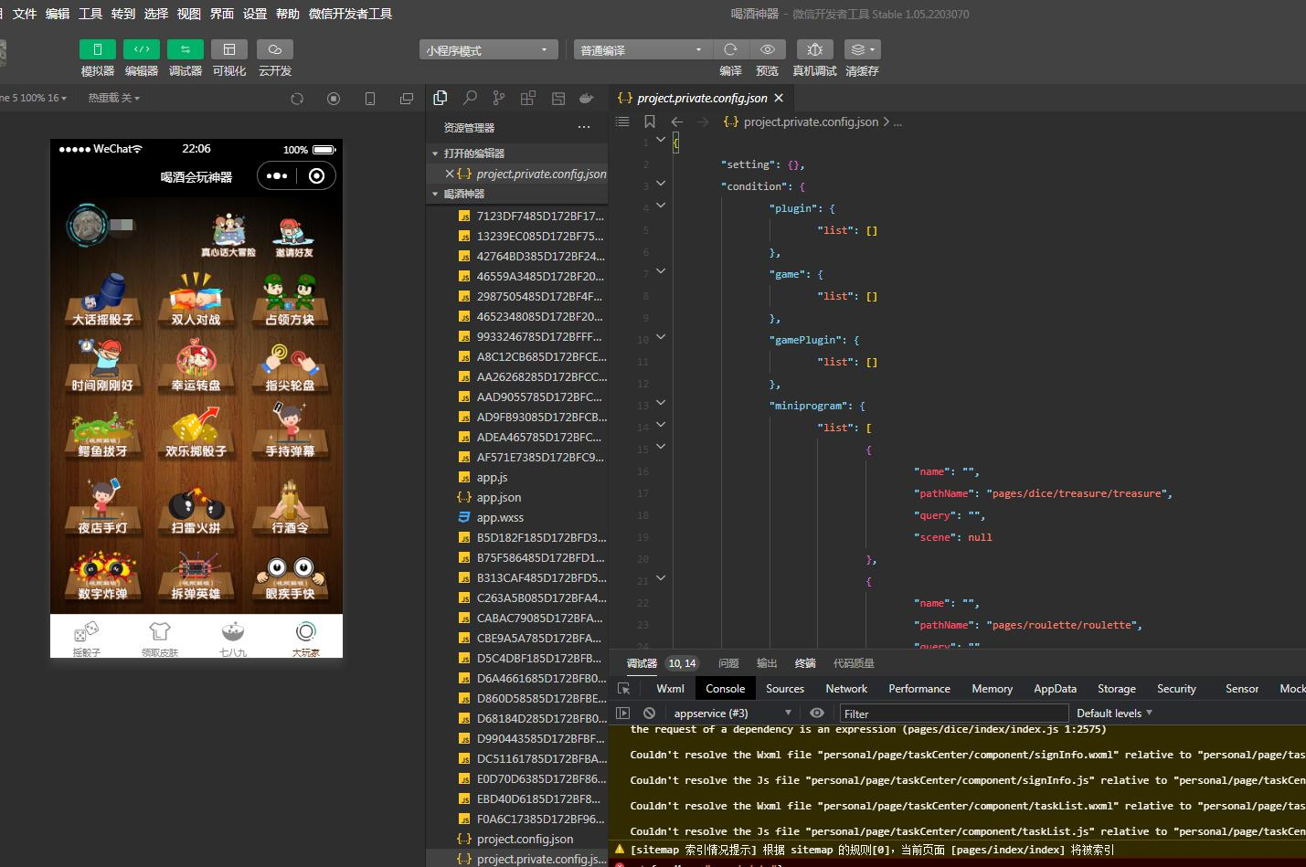Open resource manager more options ellipsis

click(584, 127)
